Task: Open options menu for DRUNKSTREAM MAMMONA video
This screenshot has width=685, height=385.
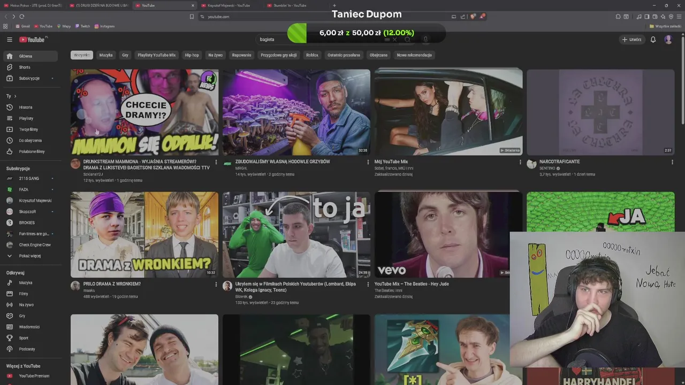Action: click(216, 162)
